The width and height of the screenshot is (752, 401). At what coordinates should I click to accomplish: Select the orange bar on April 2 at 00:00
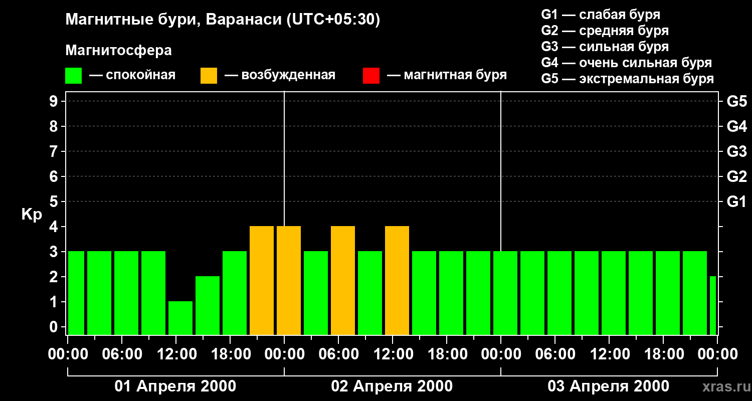(x=289, y=280)
